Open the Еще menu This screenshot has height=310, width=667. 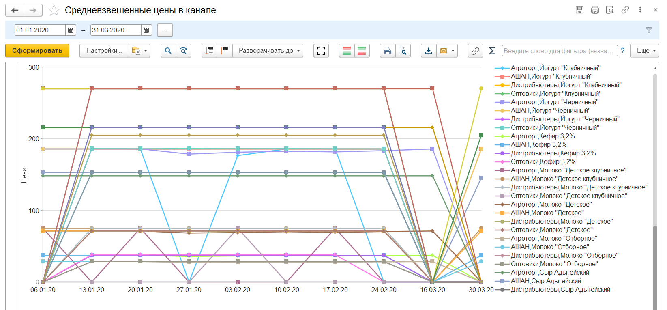646,51
